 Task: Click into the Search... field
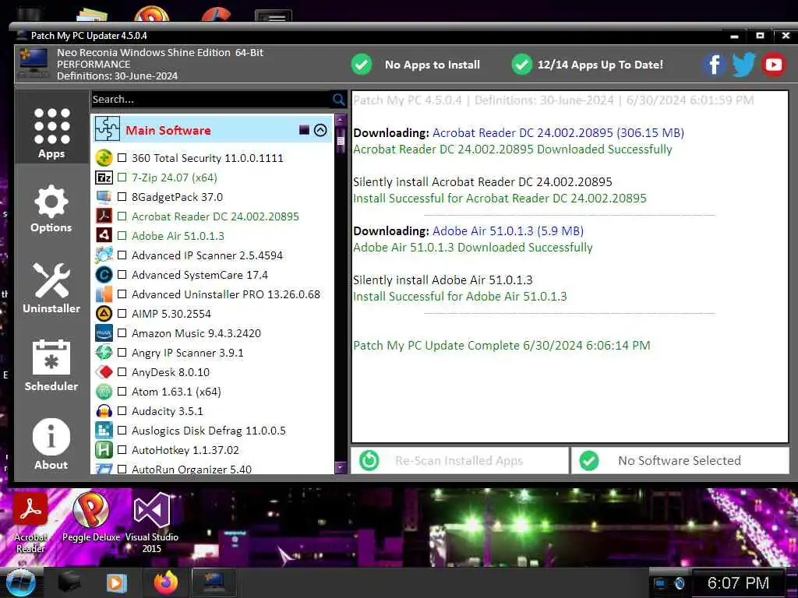click(x=210, y=99)
